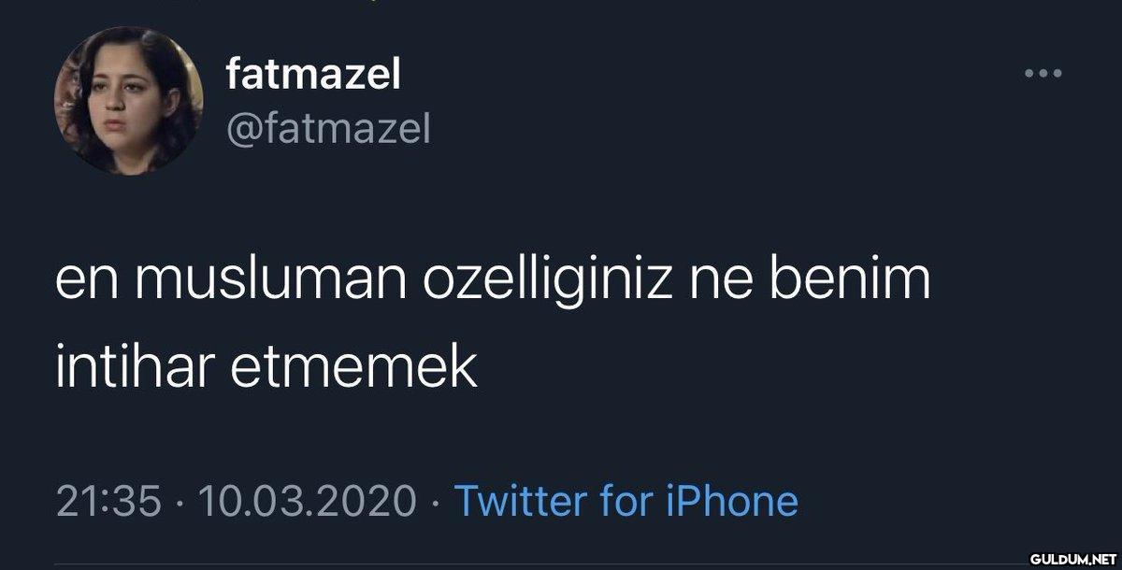Click the word "en" starting the tweet
The image size is (1122, 570).
coord(86,285)
